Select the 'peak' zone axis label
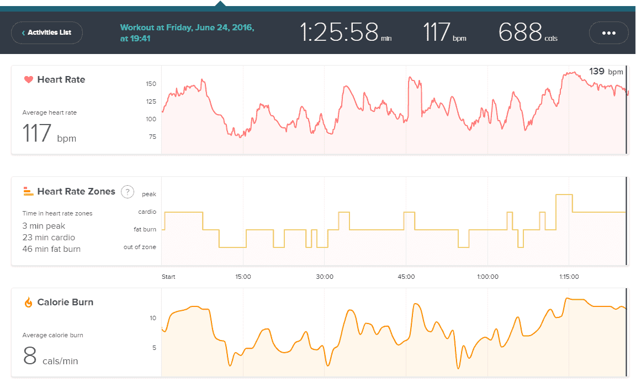 coord(149,194)
